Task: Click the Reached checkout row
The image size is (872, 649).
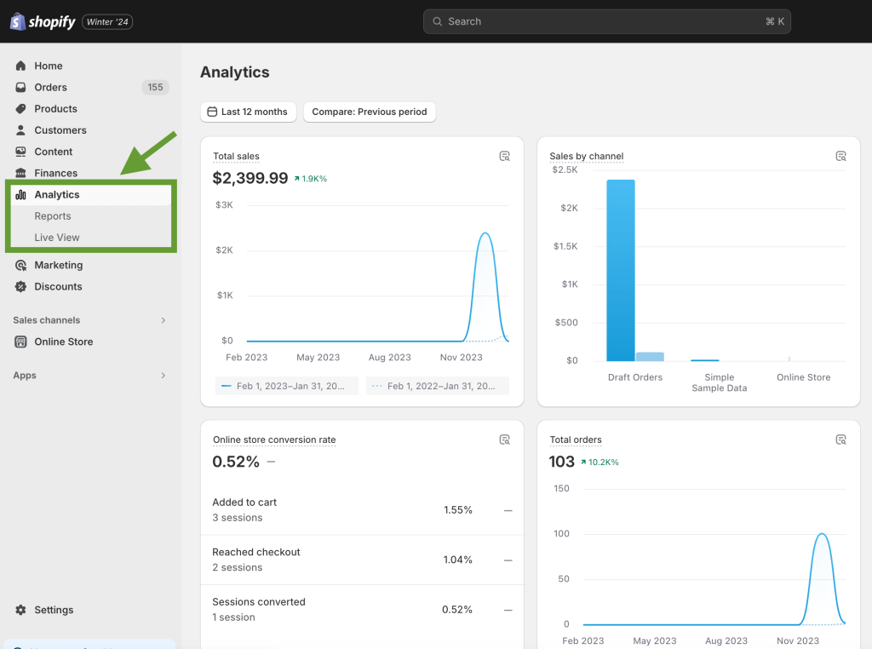Action: [362, 560]
